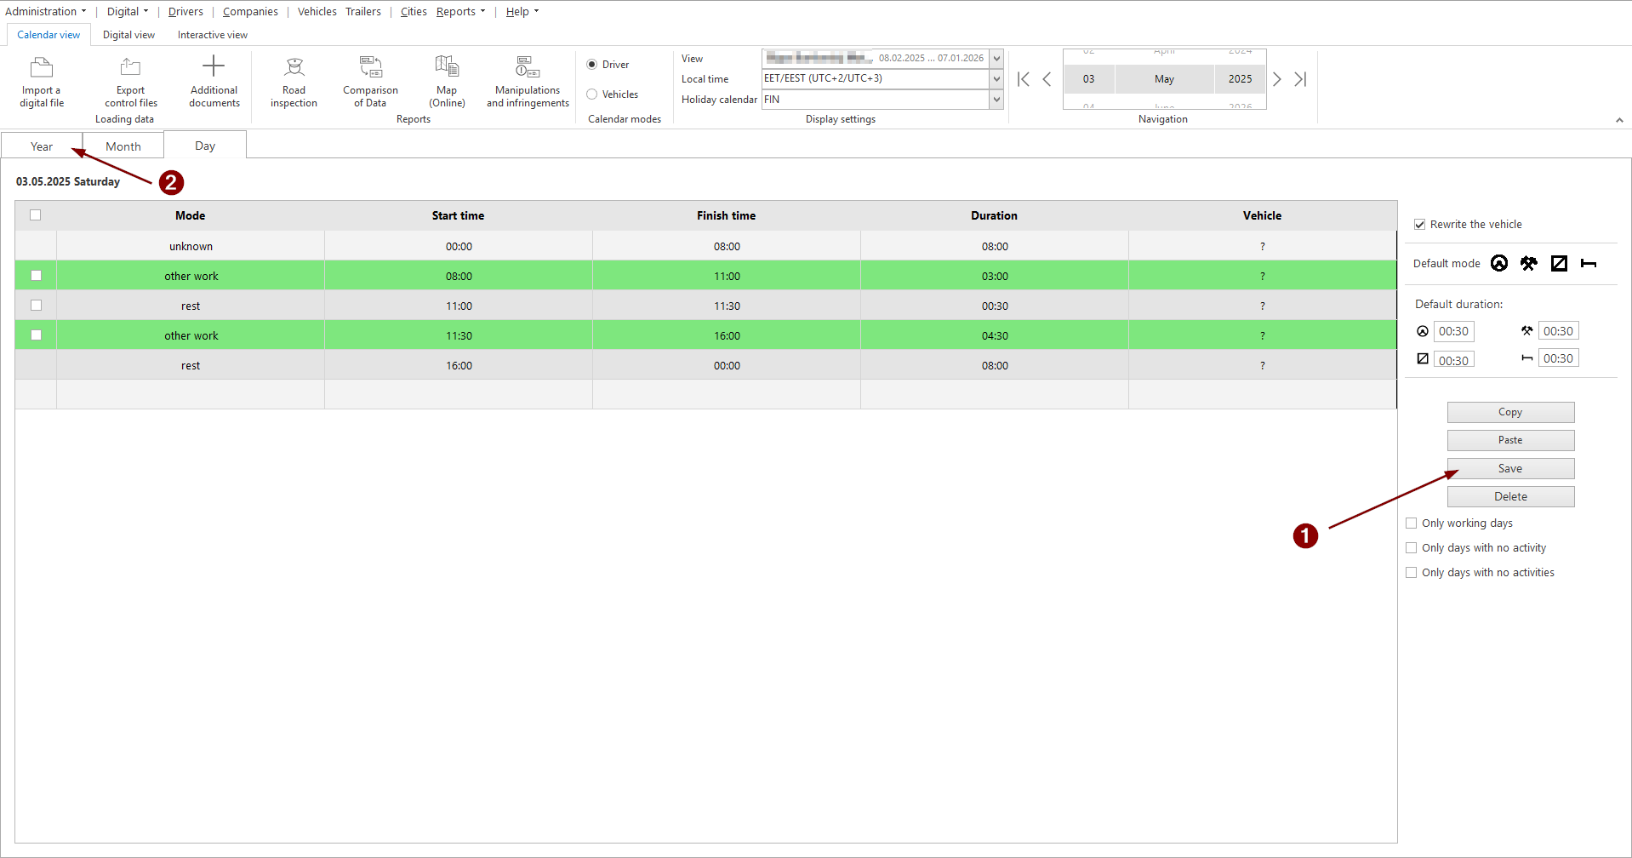Click the other work default duration field

(x=1558, y=331)
